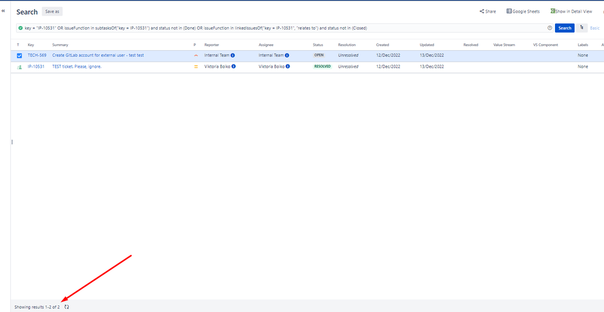Image resolution: width=604 pixels, height=312 pixels.
Task: Click the info icon next to Assignee Viktoria Boiko
Action: (x=288, y=67)
